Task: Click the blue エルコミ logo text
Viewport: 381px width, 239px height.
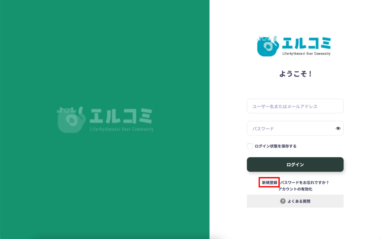Action: click(x=307, y=43)
